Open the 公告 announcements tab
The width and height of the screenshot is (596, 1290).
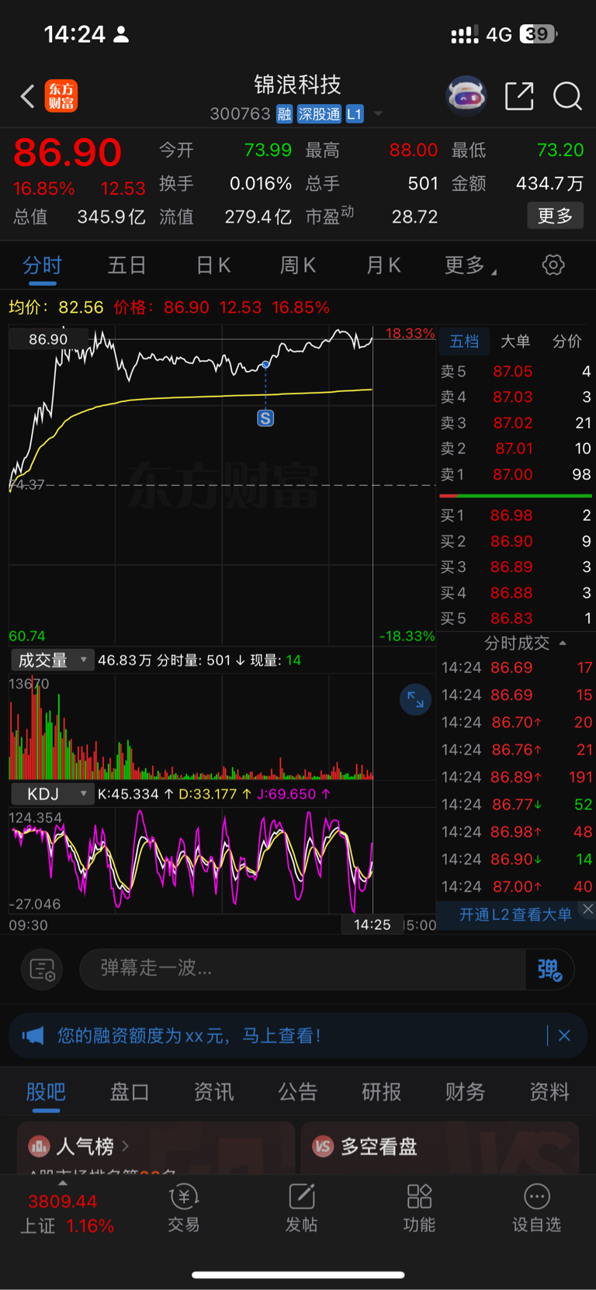pos(298,1092)
